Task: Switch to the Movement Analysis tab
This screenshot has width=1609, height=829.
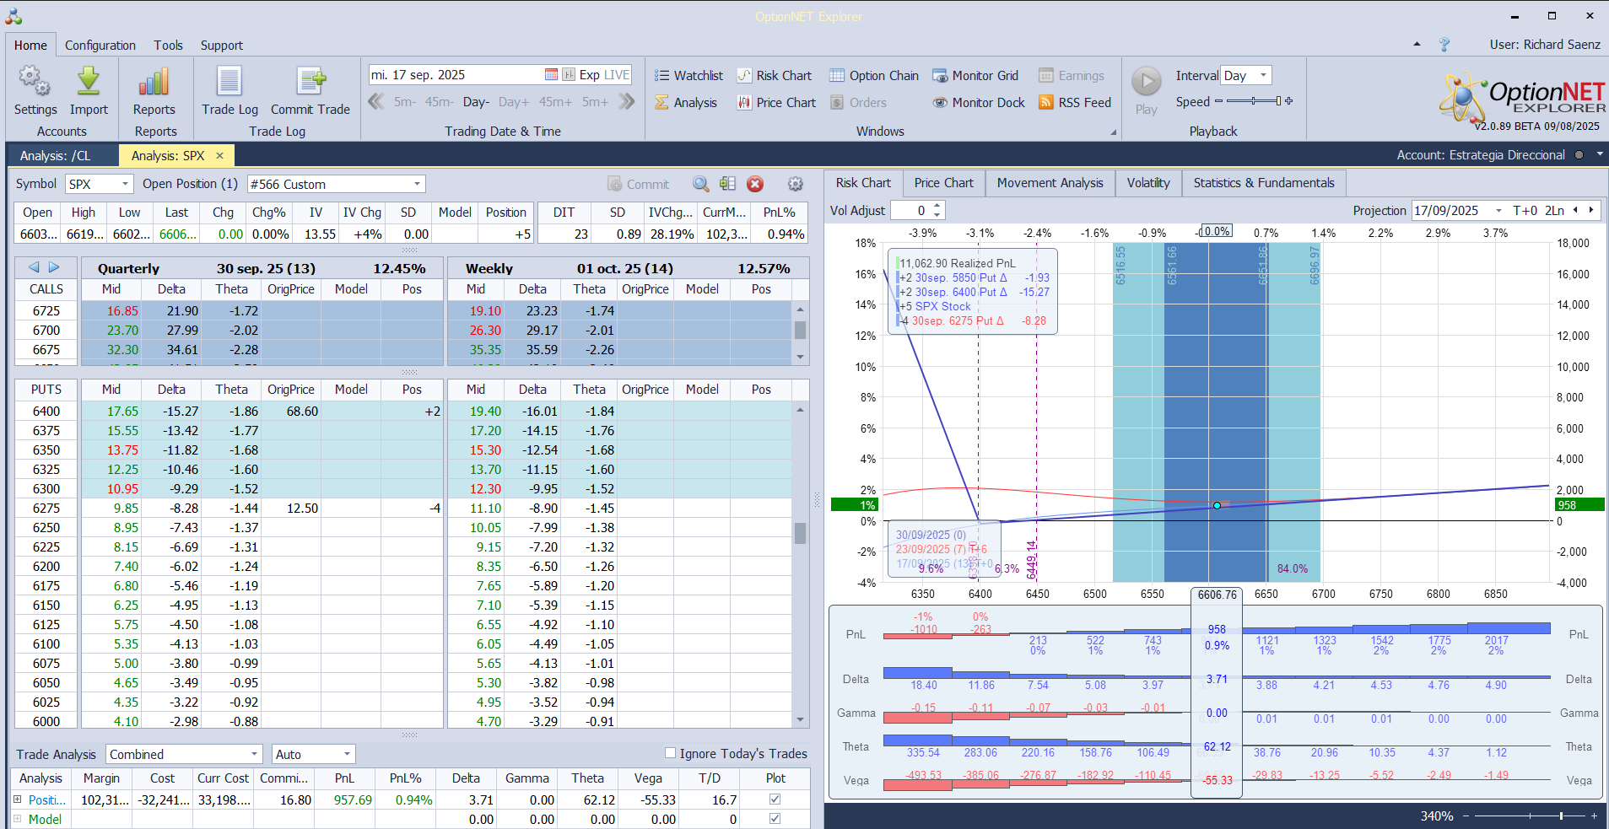Action: [x=1050, y=183]
